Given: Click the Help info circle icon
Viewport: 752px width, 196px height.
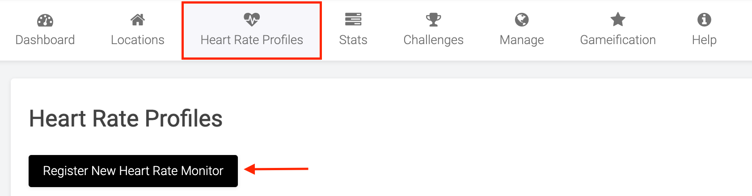Looking at the screenshot, I should point(704,20).
